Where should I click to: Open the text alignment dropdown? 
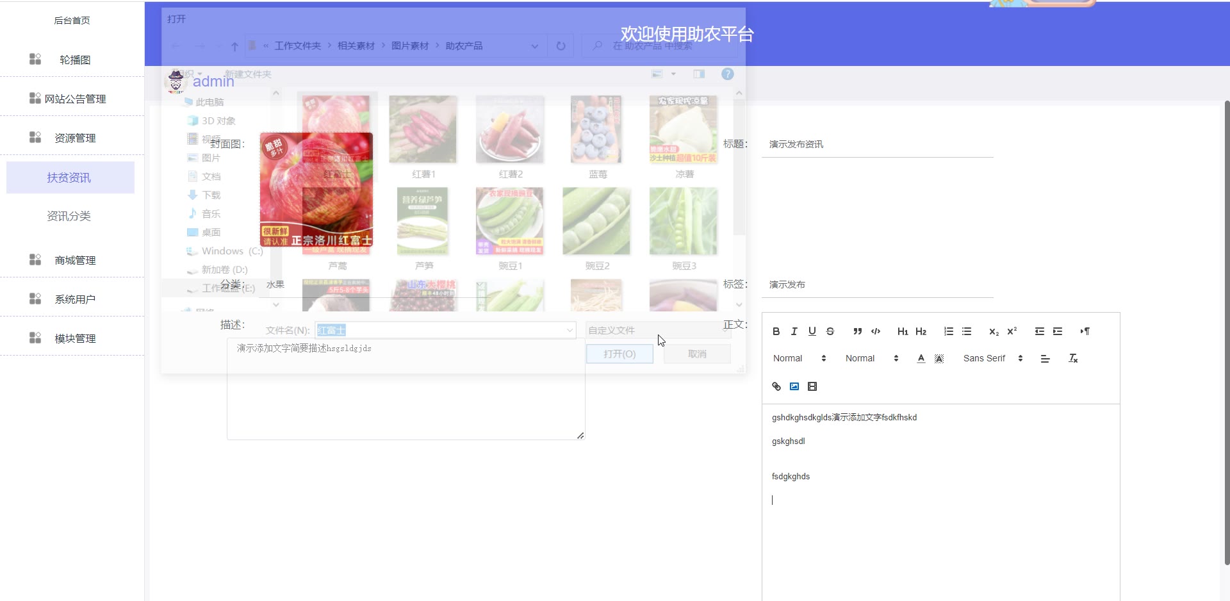coord(1045,358)
